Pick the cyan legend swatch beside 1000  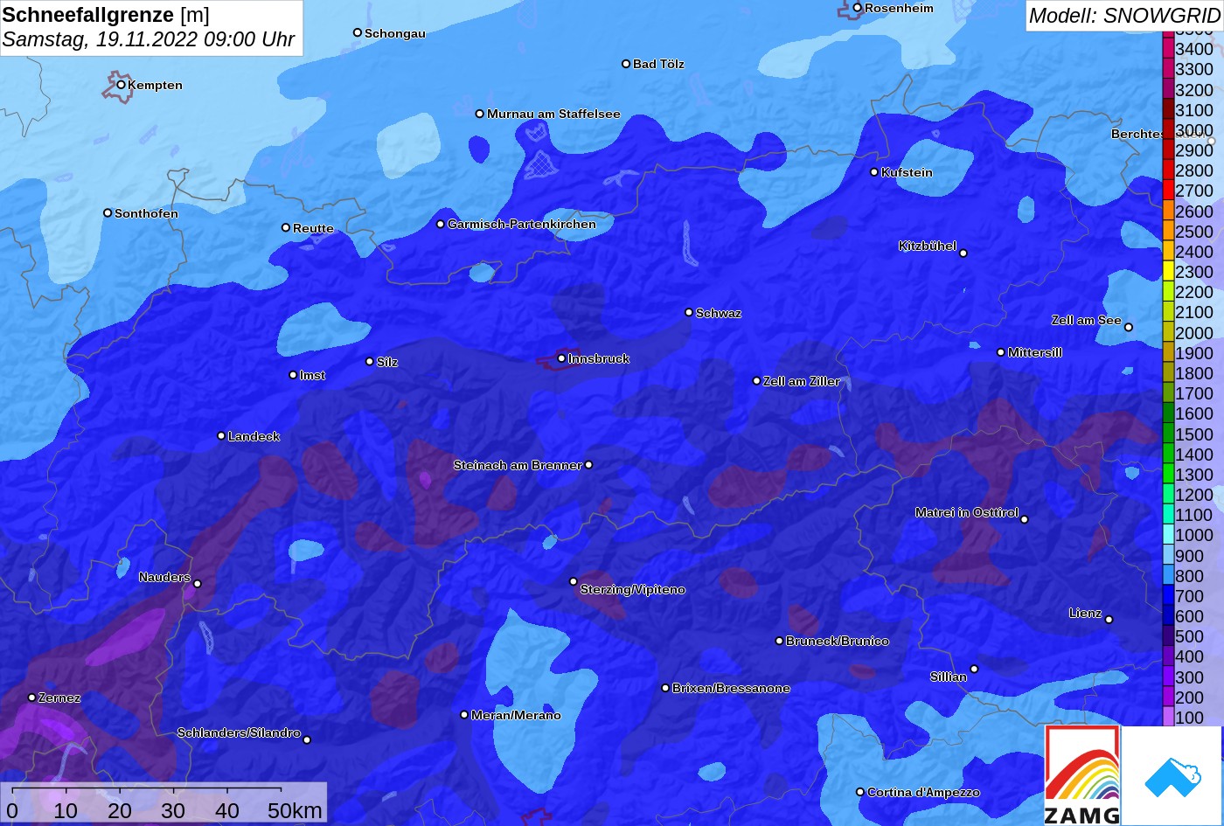(x=1168, y=535)
